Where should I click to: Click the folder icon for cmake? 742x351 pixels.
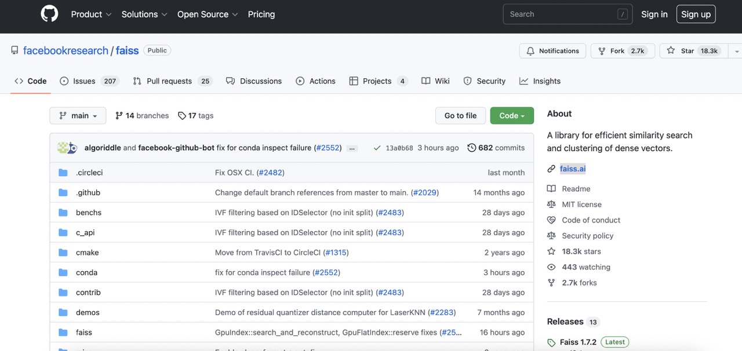(63, 253)
